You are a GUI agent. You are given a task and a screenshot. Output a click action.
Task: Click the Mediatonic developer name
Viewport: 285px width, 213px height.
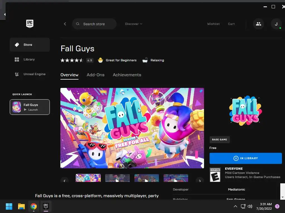point(237,189)
